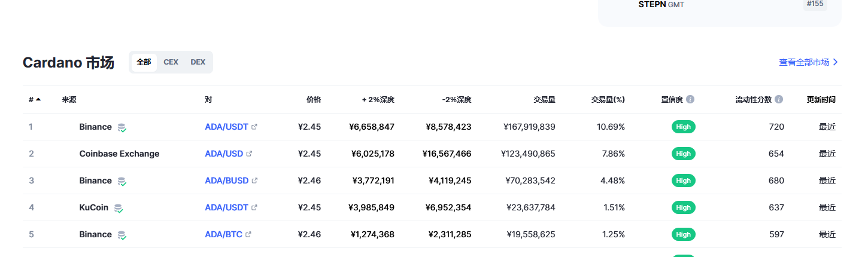Click the verified reserves icon beside first Binance row
This screenshot has height=257, width=868.
[122, 127]
